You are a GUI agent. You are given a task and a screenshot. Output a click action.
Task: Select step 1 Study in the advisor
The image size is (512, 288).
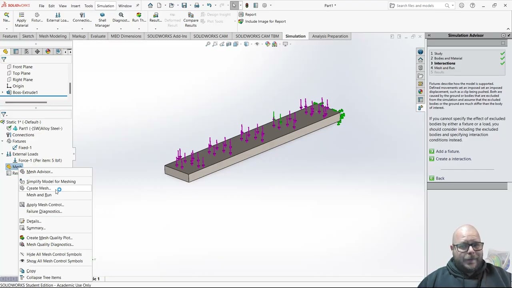pyautogui.click(x=438, y=54)
